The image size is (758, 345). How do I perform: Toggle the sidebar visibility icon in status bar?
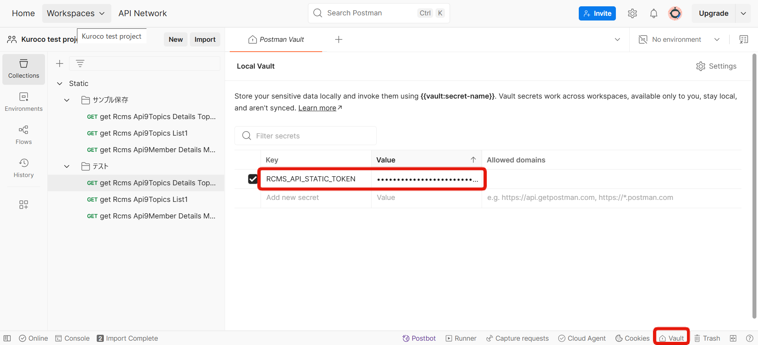[7, 338]
